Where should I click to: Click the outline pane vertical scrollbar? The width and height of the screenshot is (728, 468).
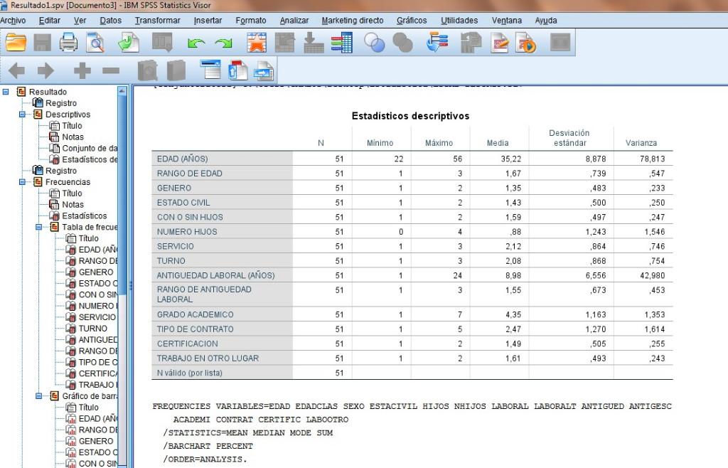122,195
